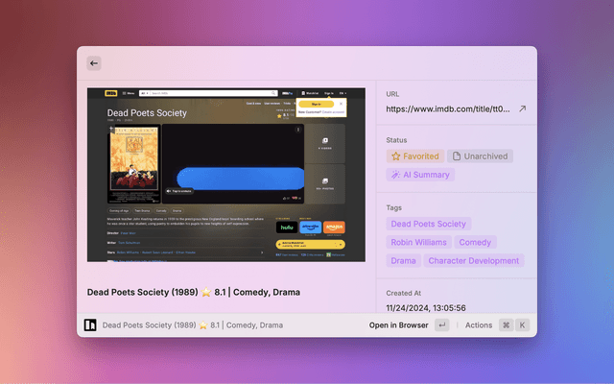The height and width of the screenshot is (384, 614).
Task: Toggle the Favorited status
Action: pos(415,156)
